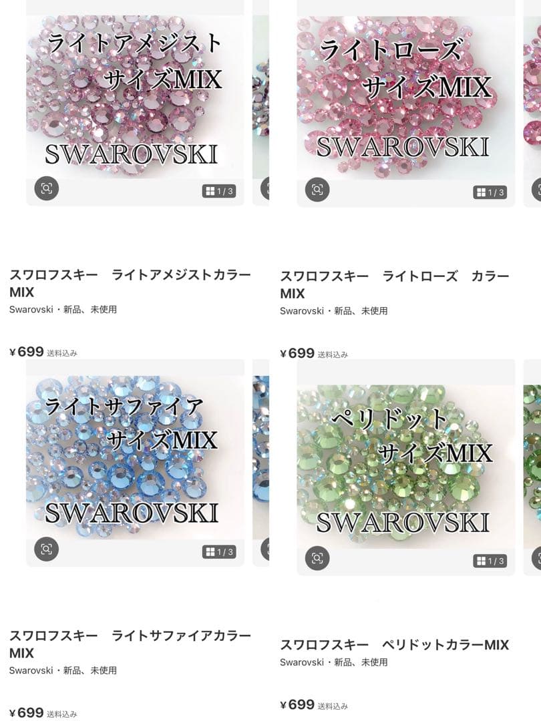Open listing スワロフスキー ライトアメジストカラー MIX
541x721 pixels.
click(130, 283)
